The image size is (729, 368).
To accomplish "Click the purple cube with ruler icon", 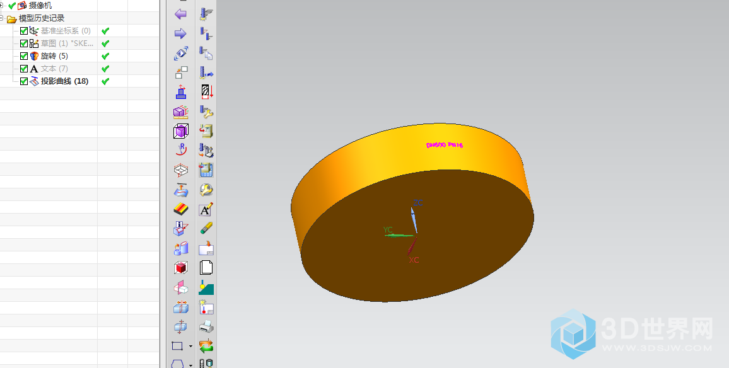I will pos(181,112).
